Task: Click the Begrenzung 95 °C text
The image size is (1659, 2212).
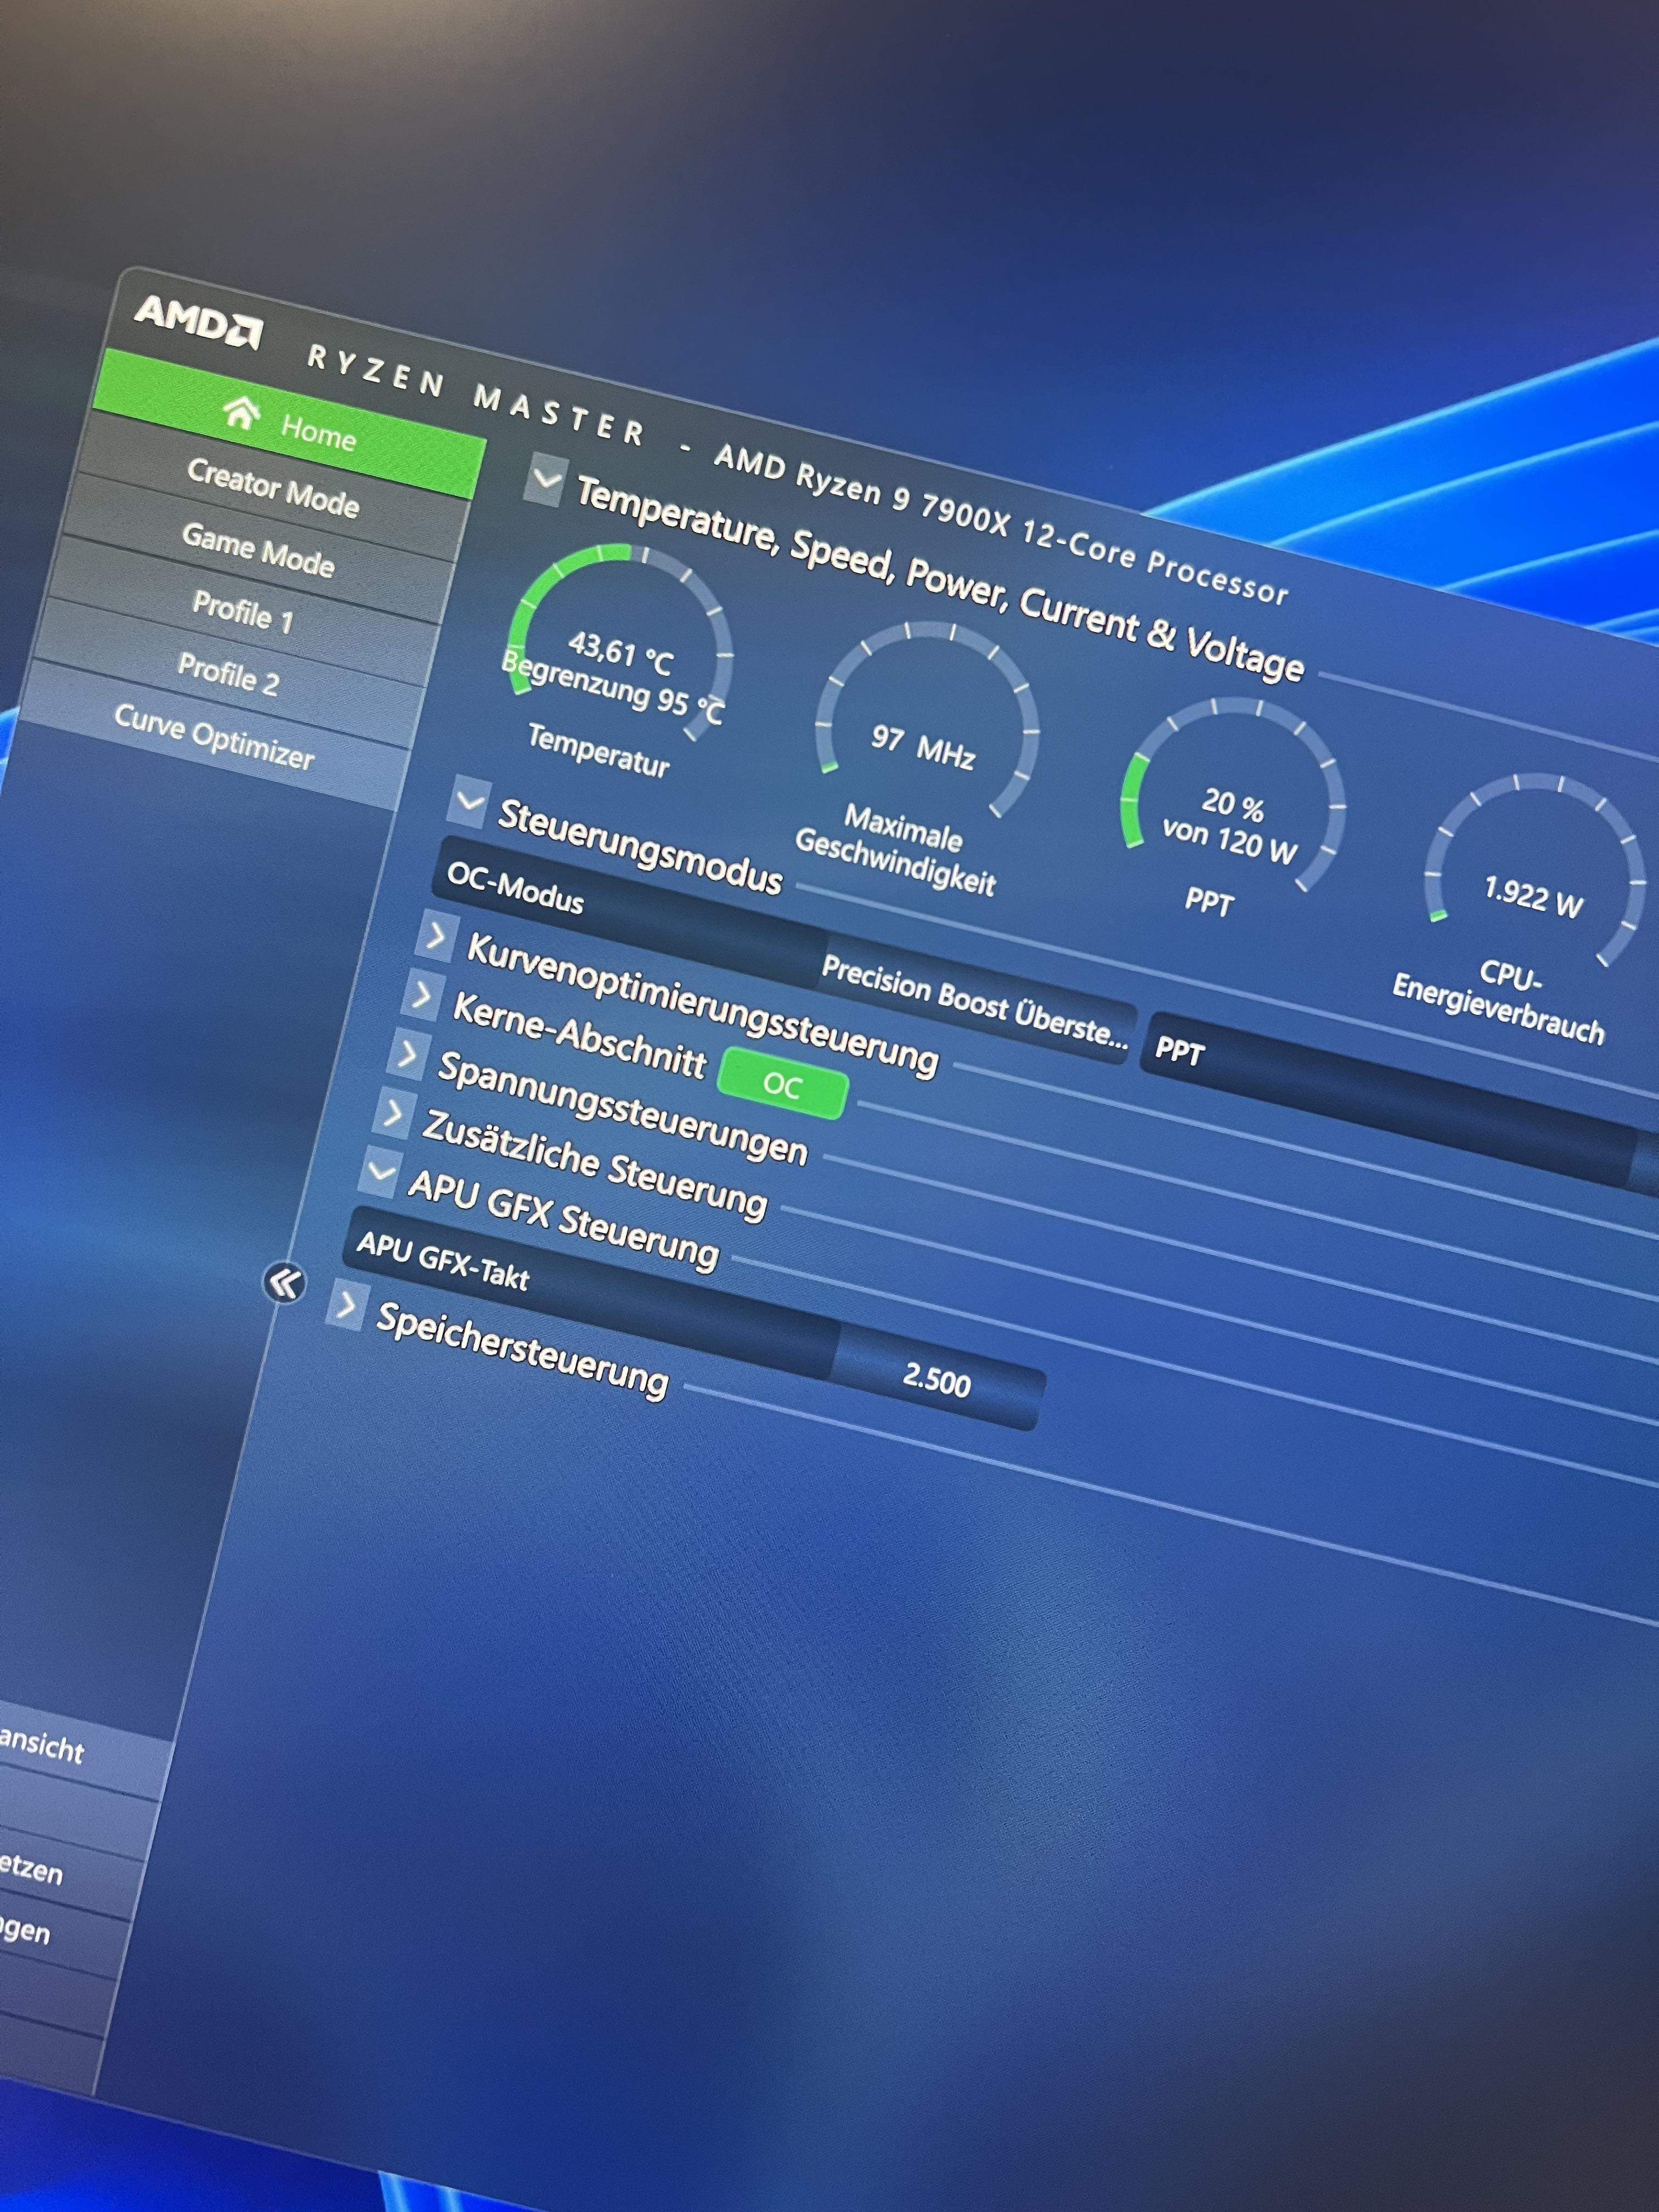Action: click(x=612, y=687)
